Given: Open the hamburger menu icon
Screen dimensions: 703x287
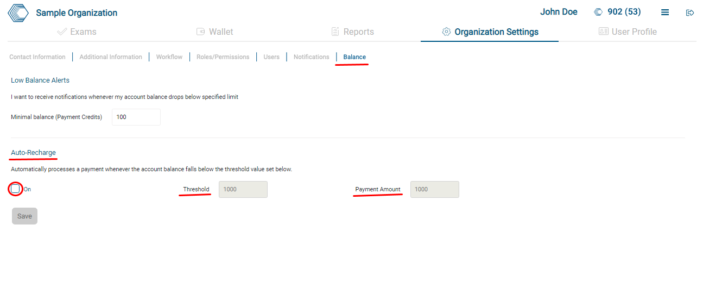Looking at the screenshot, I should click(665, 13).
